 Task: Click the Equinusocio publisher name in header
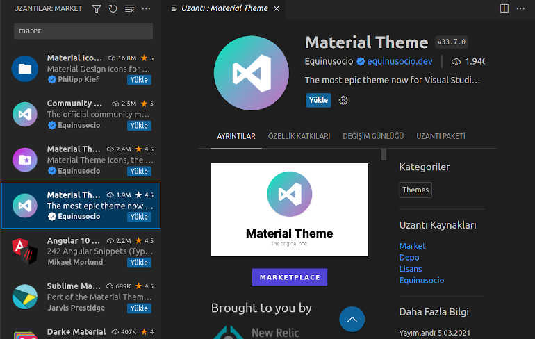pos(329,61)
